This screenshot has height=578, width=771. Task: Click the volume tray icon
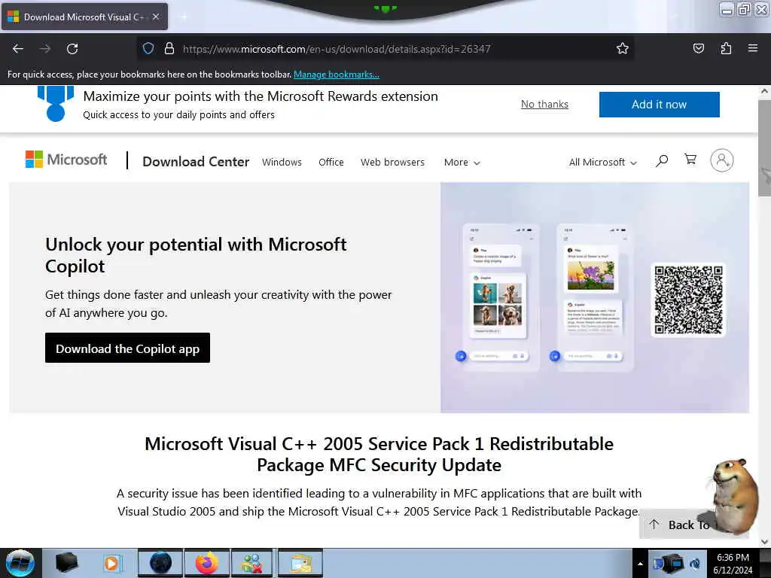[696, 564]
